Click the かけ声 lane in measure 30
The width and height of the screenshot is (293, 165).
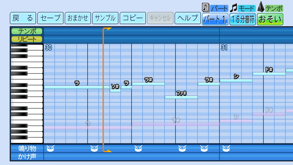pos(132,156)
